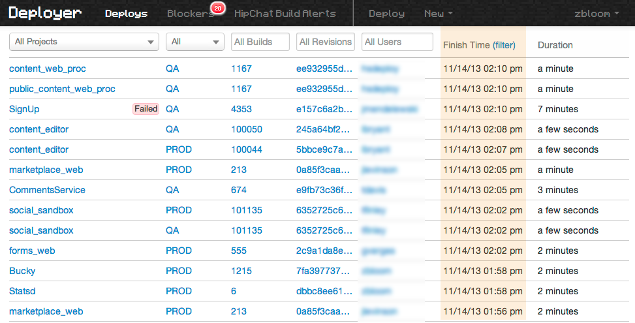Viewport: 635px width, 323px height.
Task: Open build 4353 for SignUp
Action: click(241, 109)
